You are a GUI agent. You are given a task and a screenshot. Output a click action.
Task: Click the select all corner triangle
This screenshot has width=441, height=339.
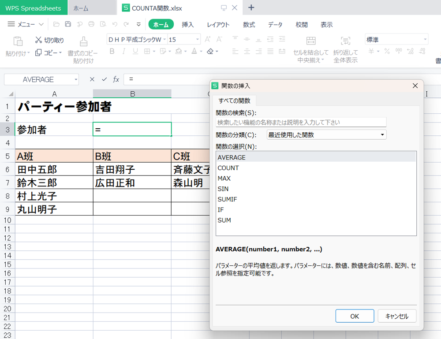(x=11, y=94)
